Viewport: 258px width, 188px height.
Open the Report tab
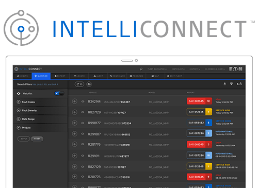60,76
